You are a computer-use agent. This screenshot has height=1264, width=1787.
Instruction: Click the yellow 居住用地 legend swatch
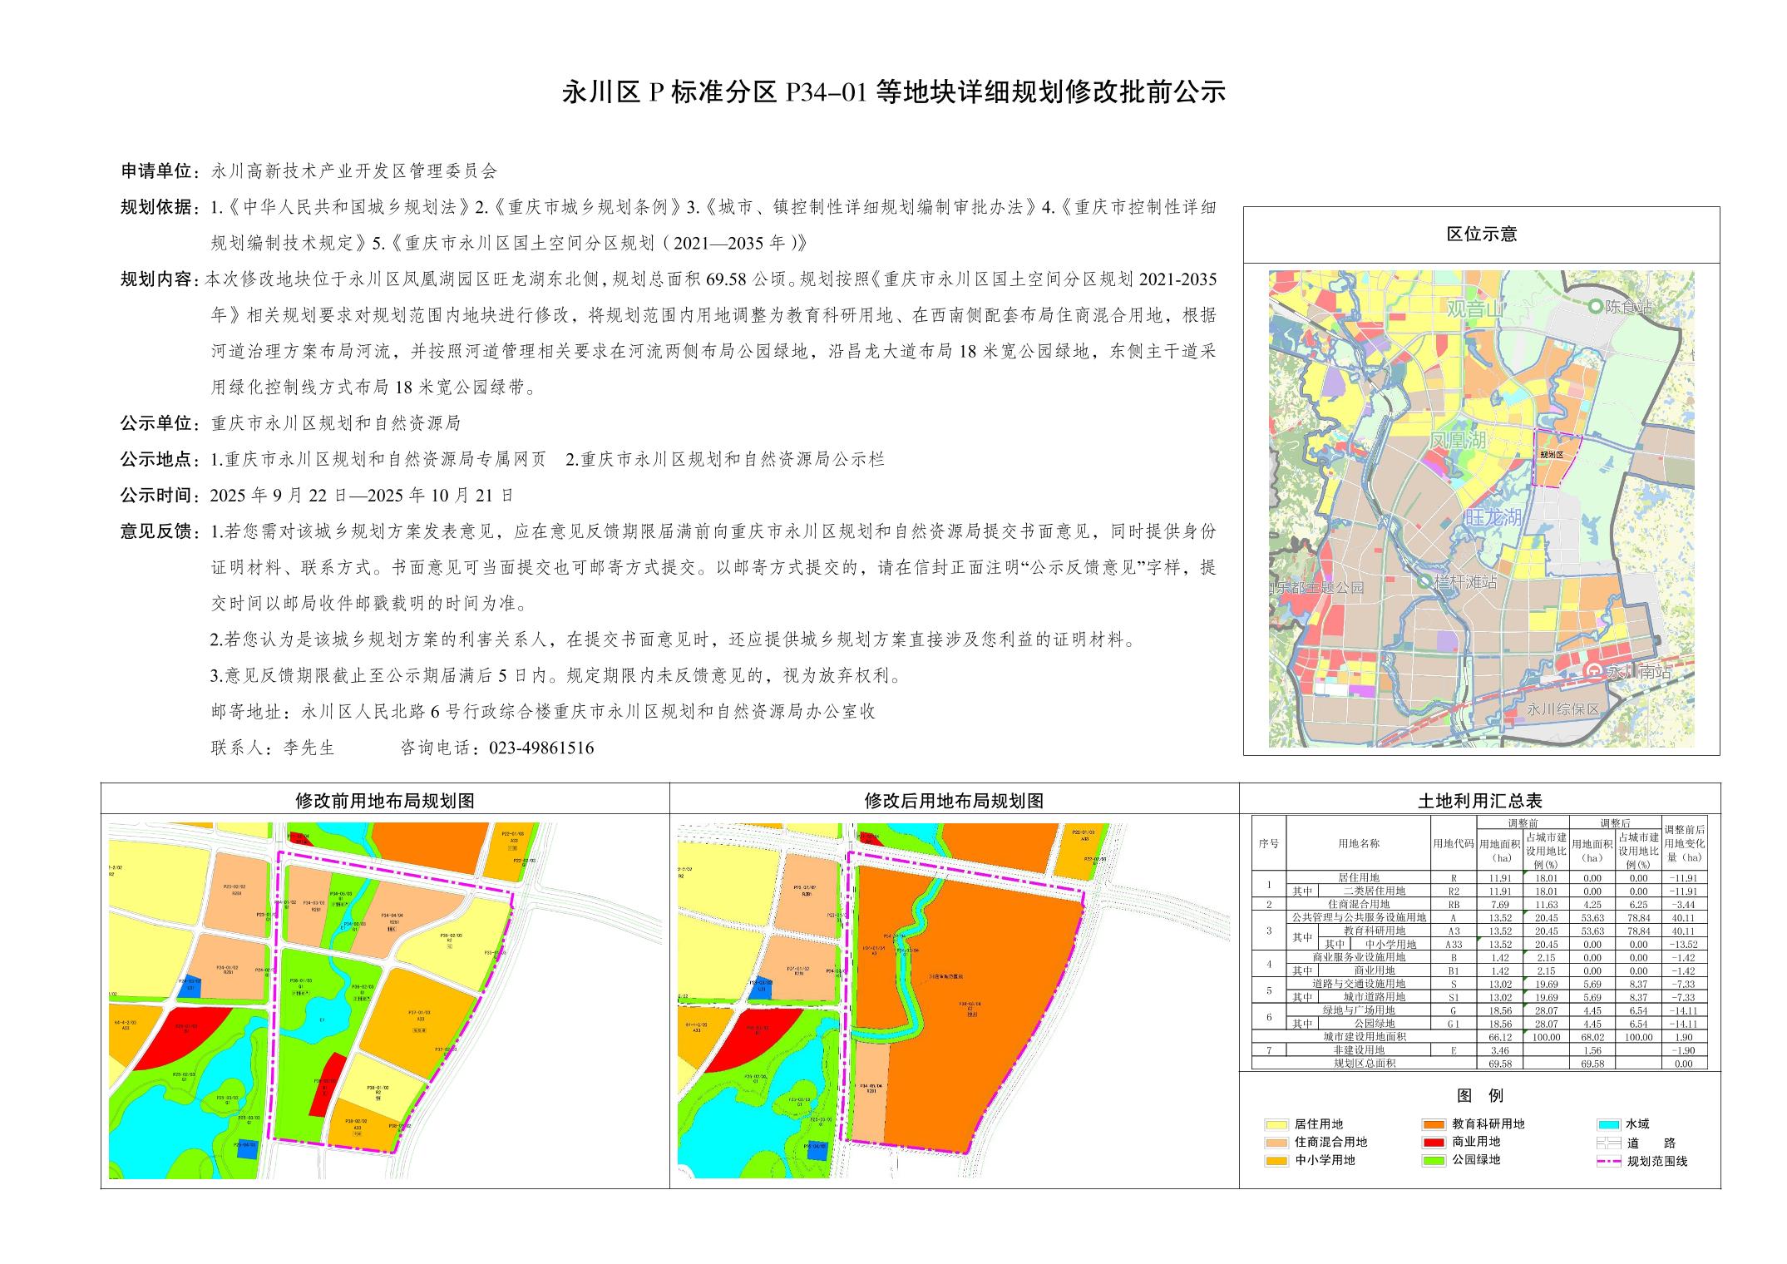1276,1124
